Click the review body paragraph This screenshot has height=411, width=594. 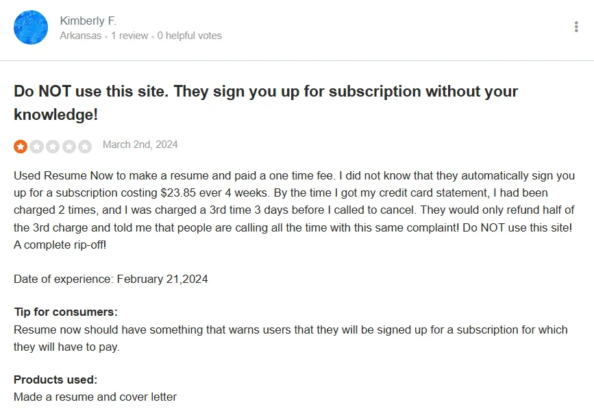(x=295, y=210)
